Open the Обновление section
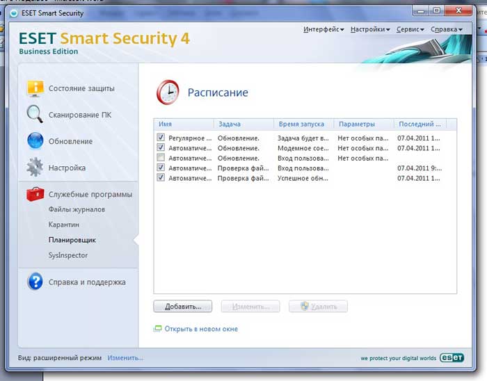Image resolution: width=487 pixels, height=381 pixels. 70,141
